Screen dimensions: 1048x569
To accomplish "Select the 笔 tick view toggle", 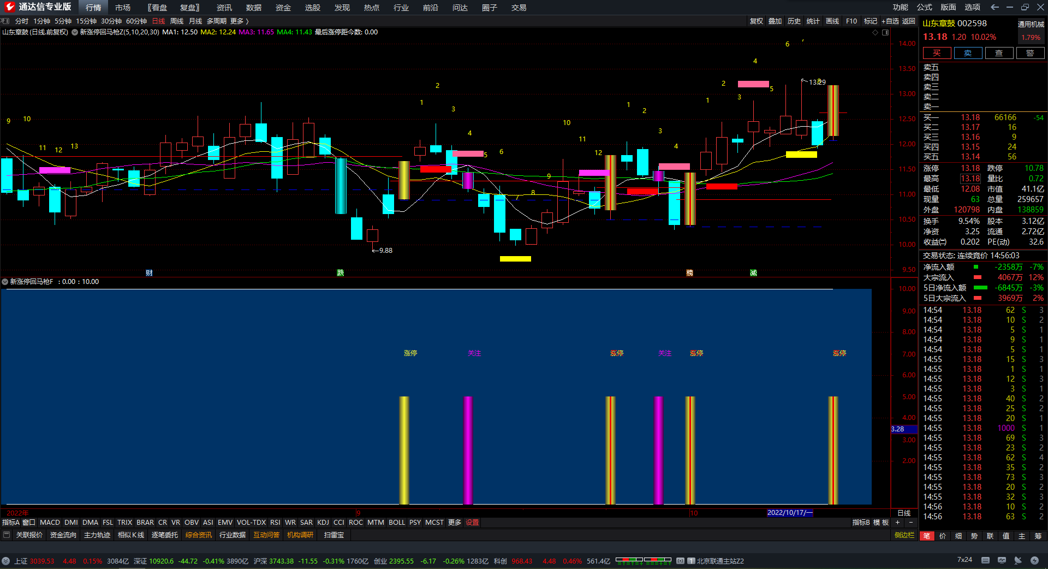I will point(927,536).
